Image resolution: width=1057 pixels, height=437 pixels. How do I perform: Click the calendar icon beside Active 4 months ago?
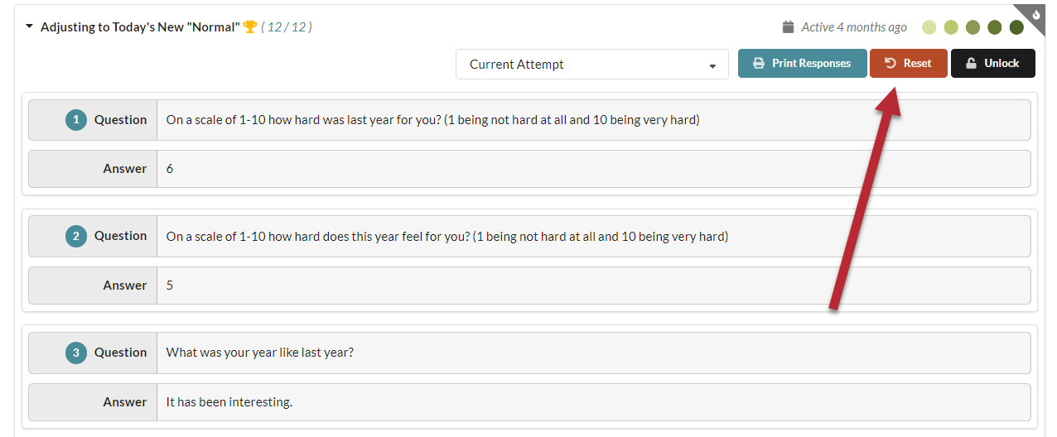click(789, 27)
